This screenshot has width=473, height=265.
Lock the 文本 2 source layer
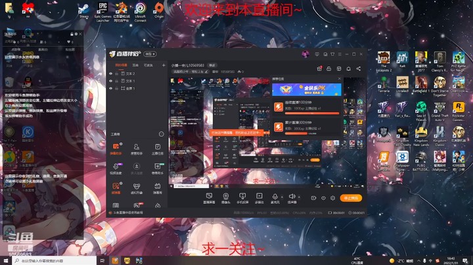click(117, 73)
